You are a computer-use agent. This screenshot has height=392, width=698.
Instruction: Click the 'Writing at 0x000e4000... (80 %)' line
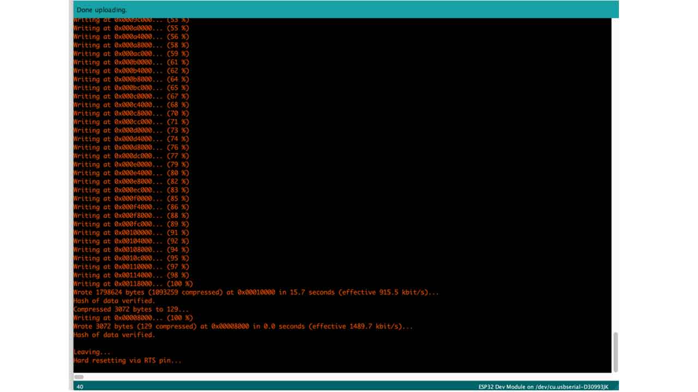(x=131, y=173)
